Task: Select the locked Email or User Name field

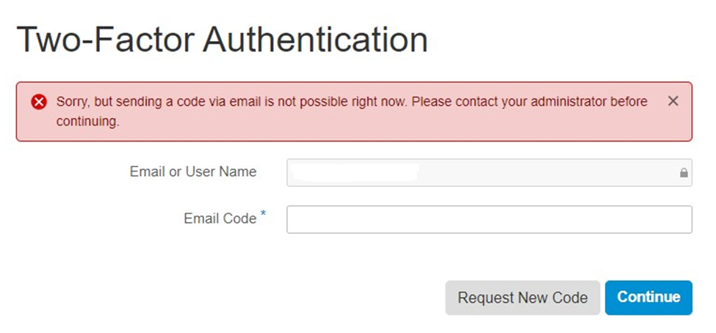Action: click(x=489, y=172)
